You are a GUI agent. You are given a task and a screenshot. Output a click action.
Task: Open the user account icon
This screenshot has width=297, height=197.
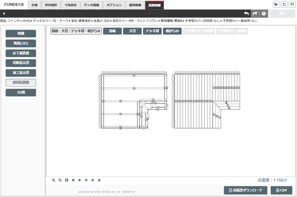point(292,4)
